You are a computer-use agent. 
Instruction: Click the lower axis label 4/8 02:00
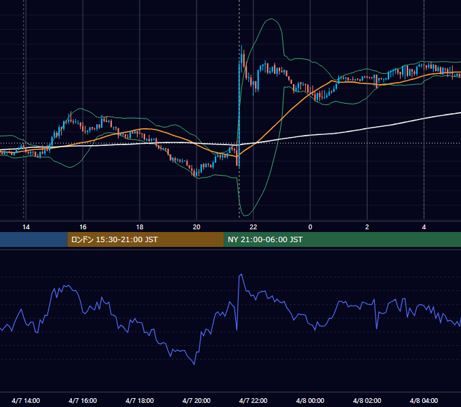[x=367, y=400]
